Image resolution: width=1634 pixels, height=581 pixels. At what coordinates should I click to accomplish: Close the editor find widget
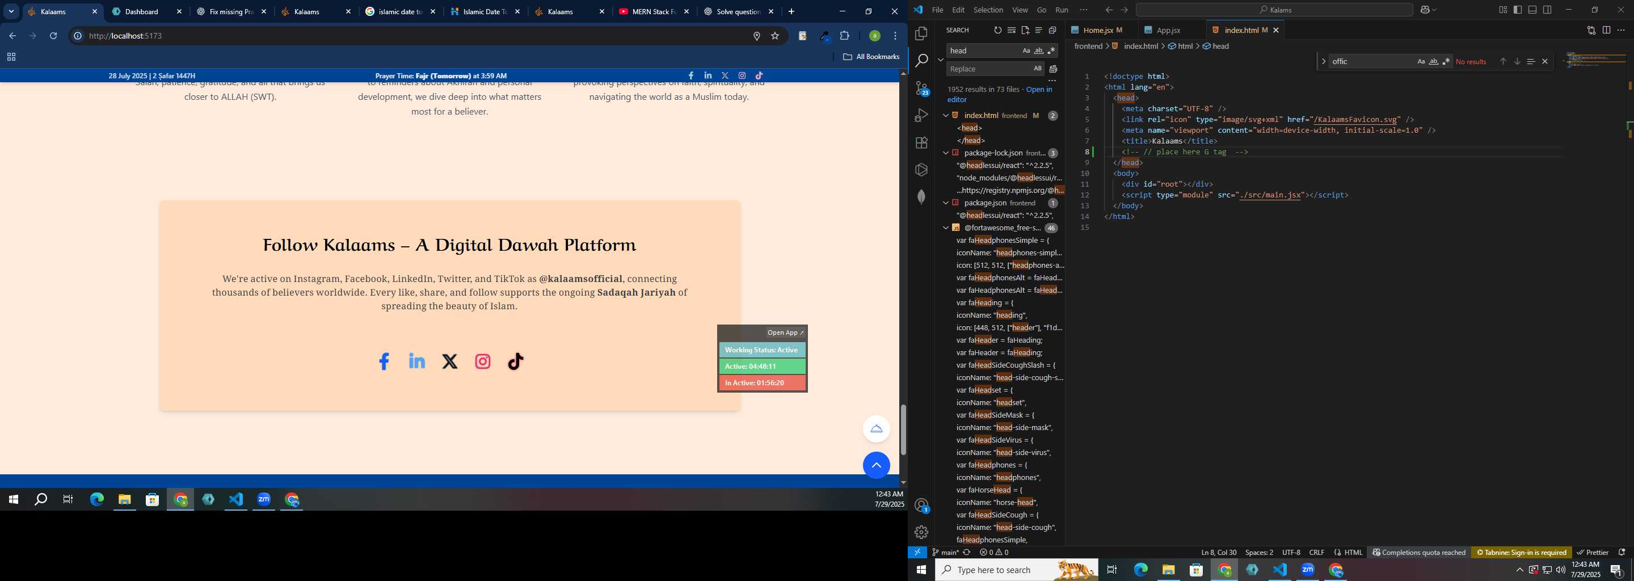coord(1544,61)
